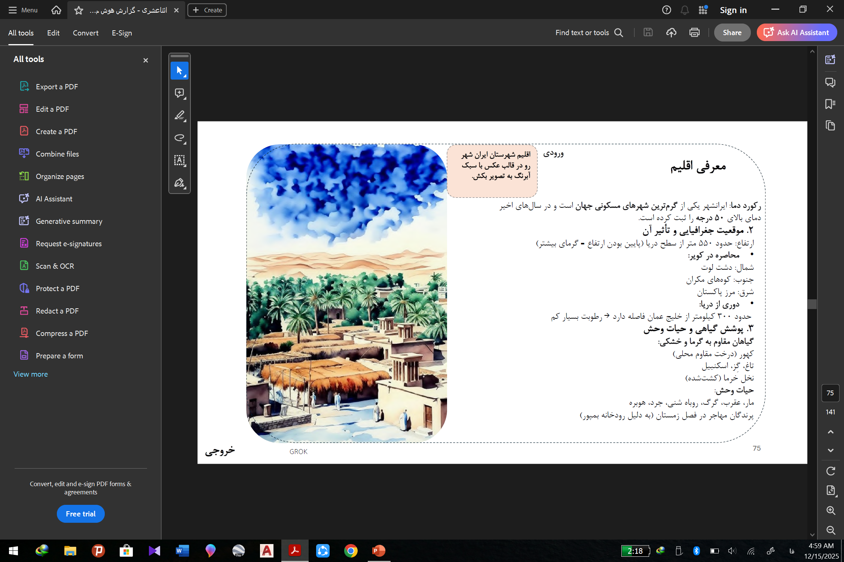Viewport: 844px width, 562px height.
Task: Open the Adobe apps grid icon
Action: pyautogui.click(x=703, y=10)
